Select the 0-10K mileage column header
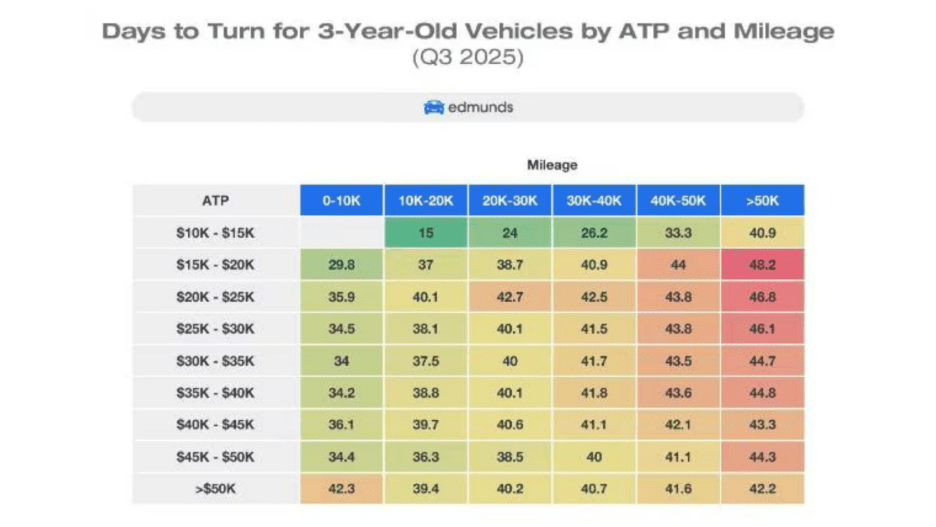Viewport: 936px width, 527px height. click(341, 200)
